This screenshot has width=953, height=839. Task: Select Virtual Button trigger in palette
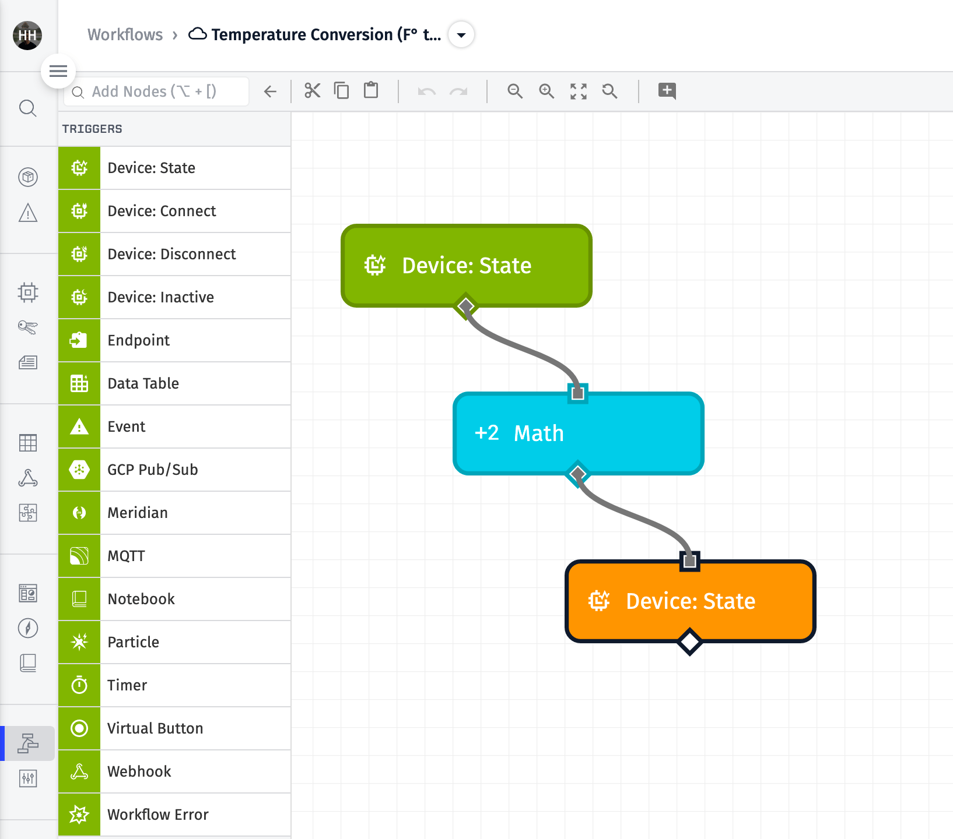[x=174, y=728]
